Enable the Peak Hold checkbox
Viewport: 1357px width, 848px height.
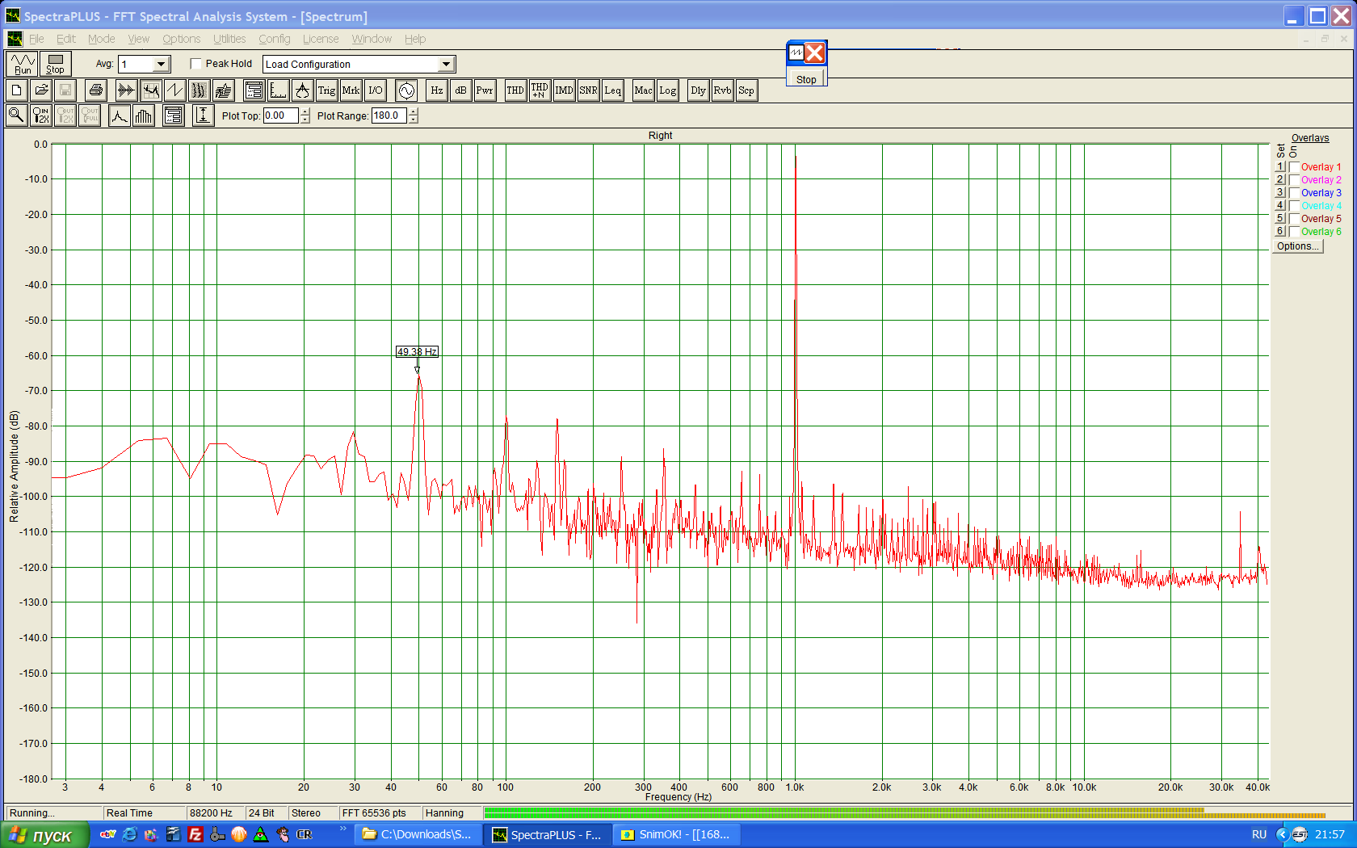pos(195,64)
